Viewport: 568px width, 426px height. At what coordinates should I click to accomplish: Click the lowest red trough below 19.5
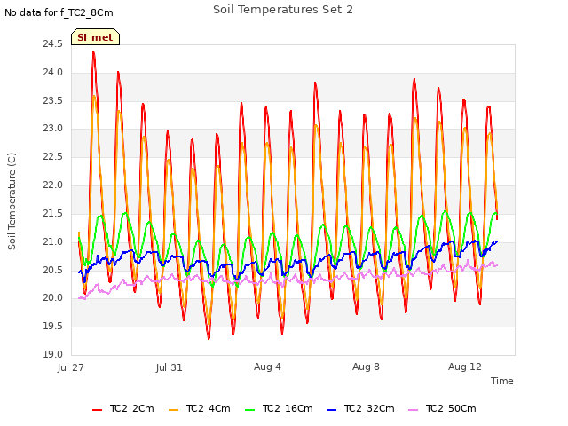(x=209, y=338)
